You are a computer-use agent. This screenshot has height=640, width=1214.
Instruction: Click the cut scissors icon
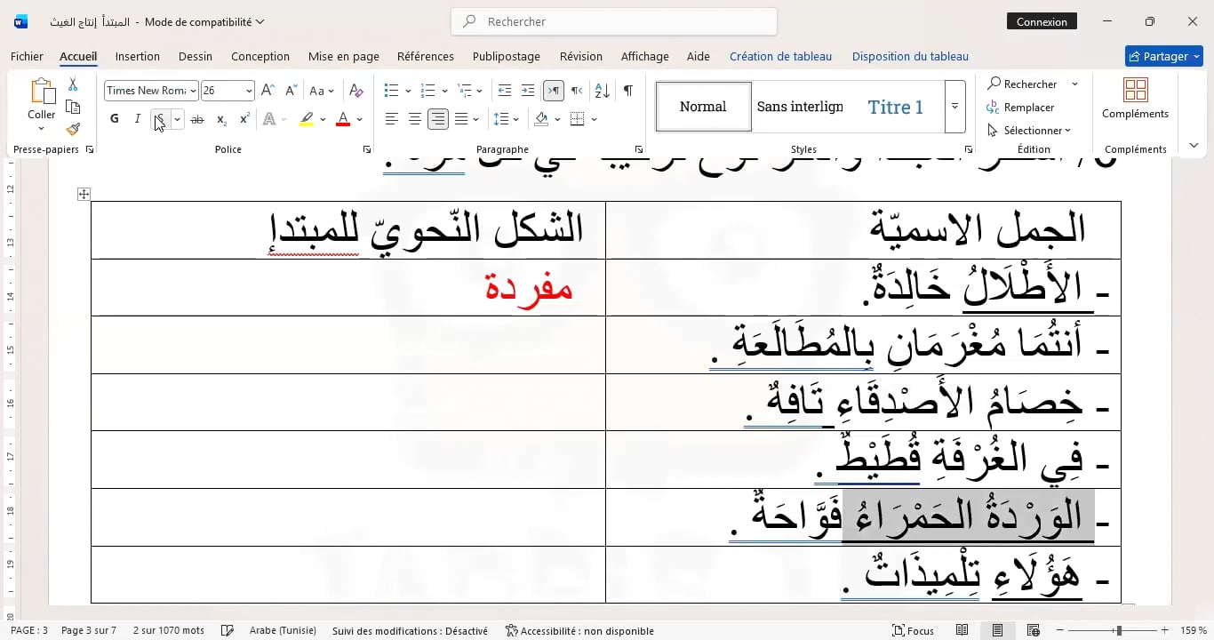click(x=73, y=84)
